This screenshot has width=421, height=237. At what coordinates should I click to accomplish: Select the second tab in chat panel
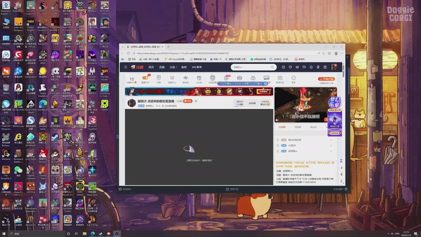coord(298,127)
